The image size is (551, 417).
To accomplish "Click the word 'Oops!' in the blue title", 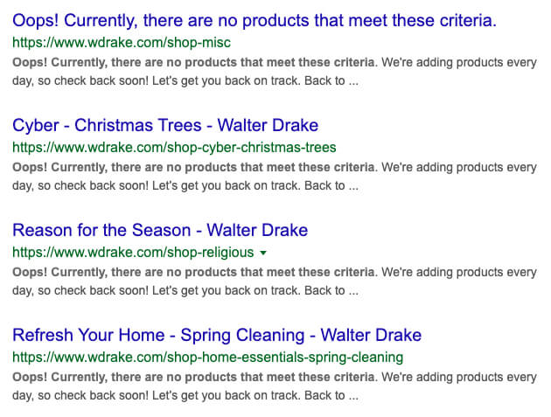I will point(36,21).
